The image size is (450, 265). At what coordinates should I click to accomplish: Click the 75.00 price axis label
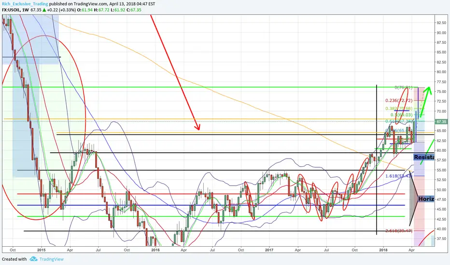click(441, 92)
